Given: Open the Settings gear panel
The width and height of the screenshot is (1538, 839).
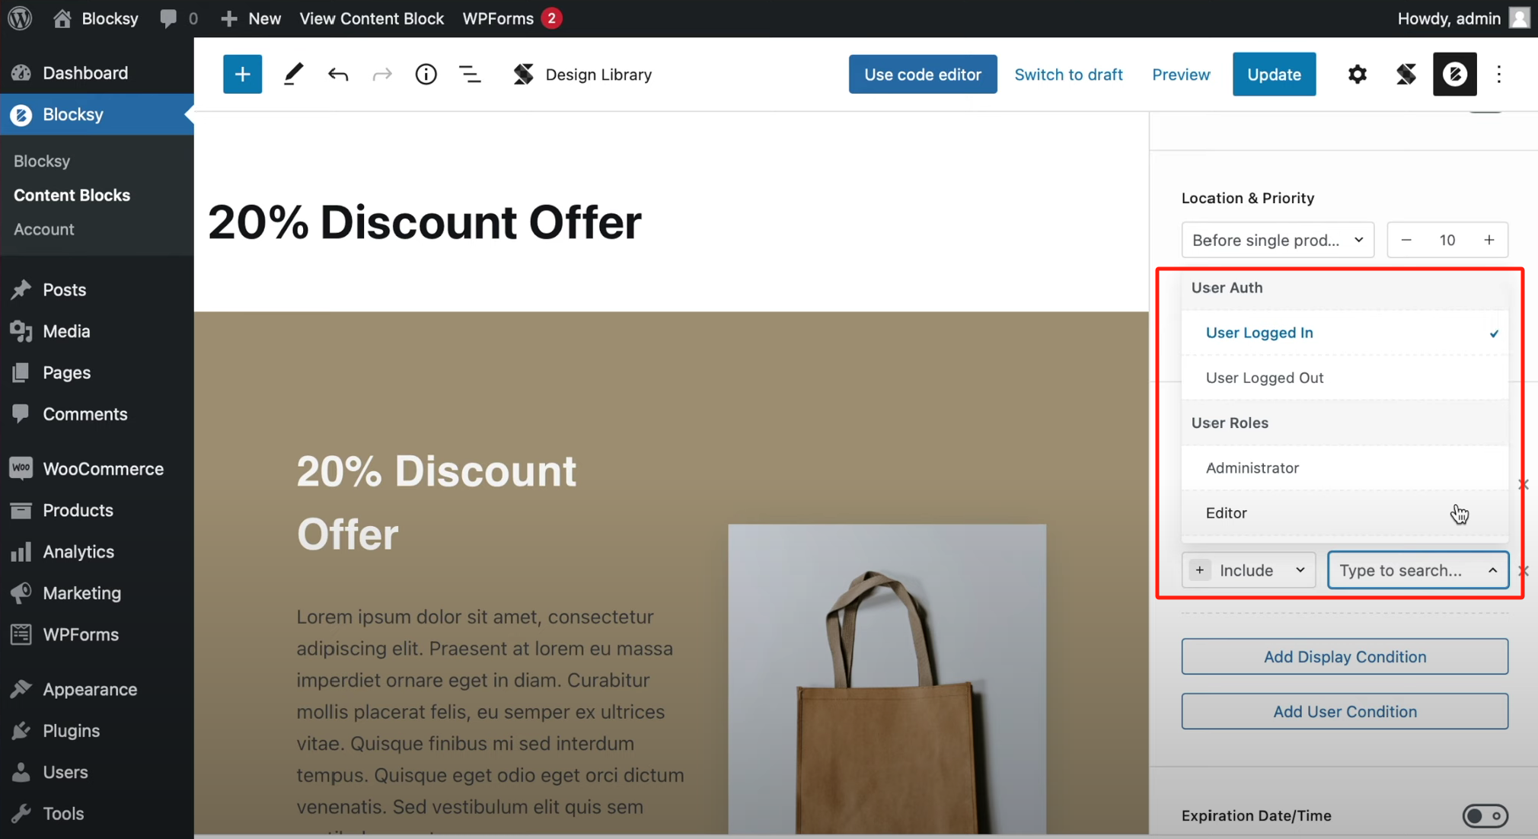Looking at the screenshot, I should tap(1357, 74).
